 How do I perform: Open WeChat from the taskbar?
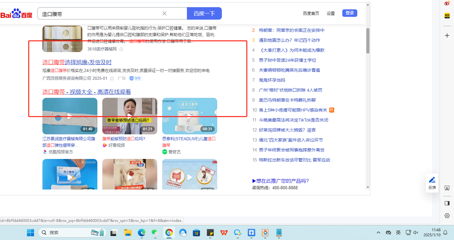155,233
